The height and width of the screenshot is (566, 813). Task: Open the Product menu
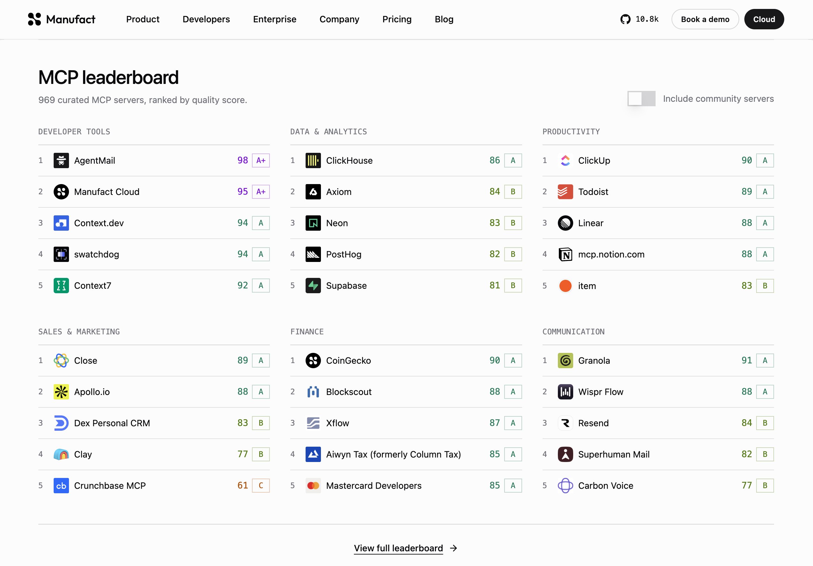pyautogui.click(x=143, y=19)
